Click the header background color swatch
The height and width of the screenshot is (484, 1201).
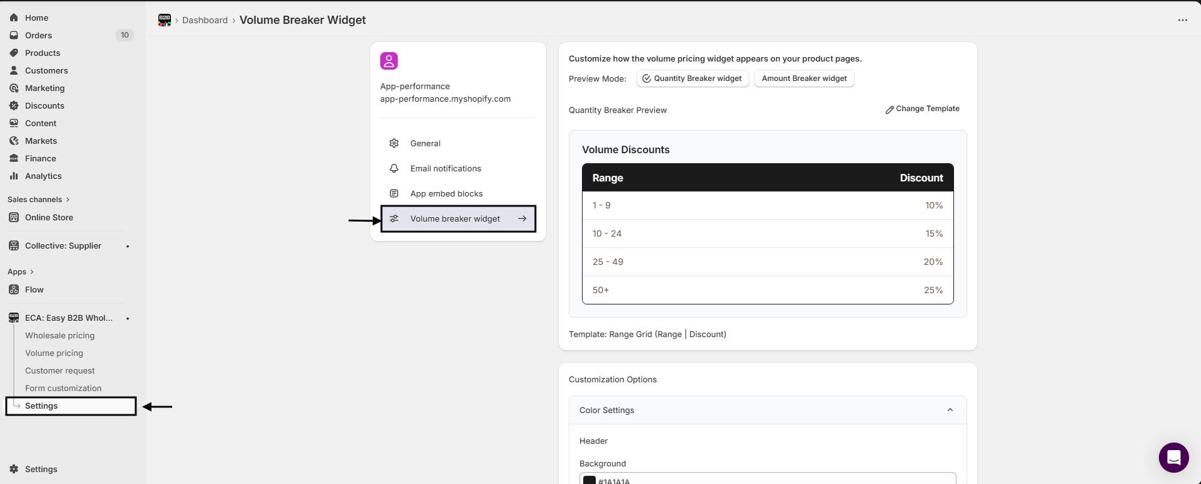[x=590, y=480]
